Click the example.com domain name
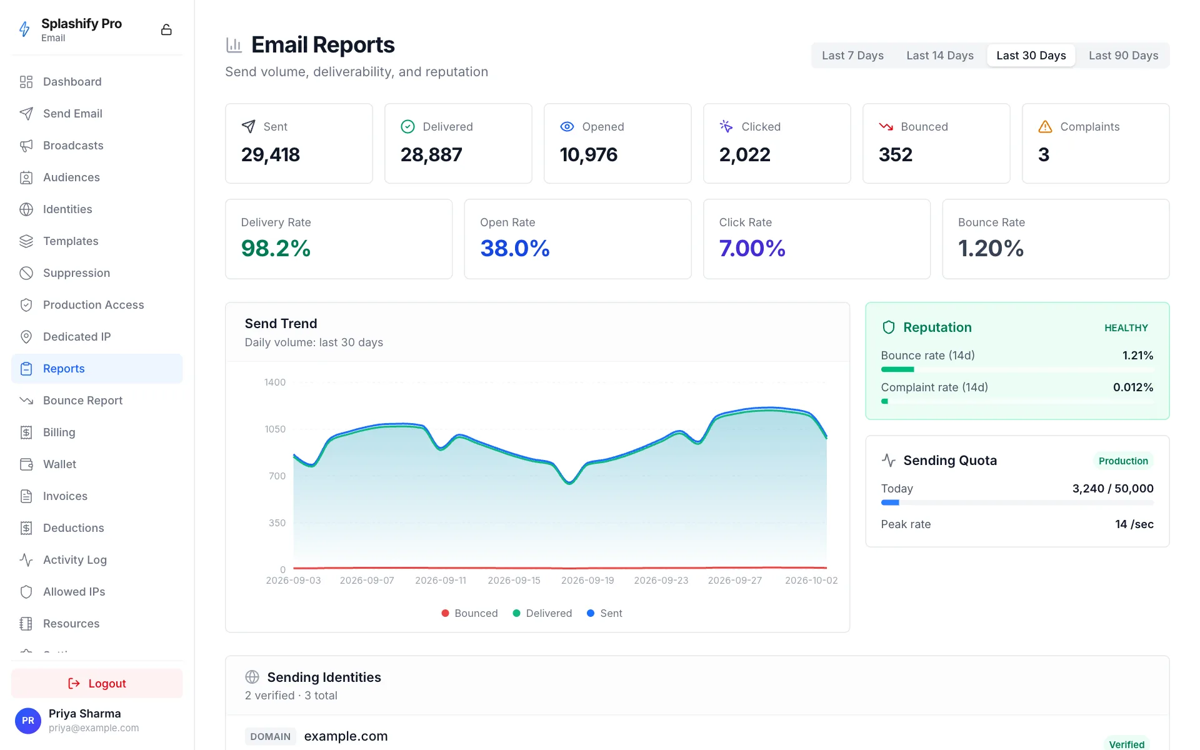Screen dimensions: 1200x750 pyautogui.click(x=346, y=736)
